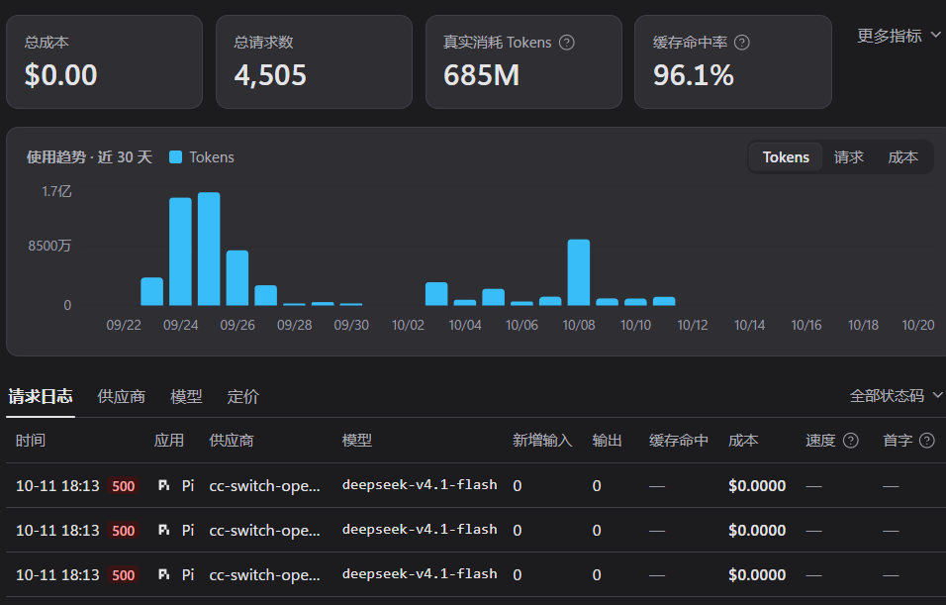
Task: Click the 模型 column header in the table
Action: pyautogui.click(x=357, y=441)
